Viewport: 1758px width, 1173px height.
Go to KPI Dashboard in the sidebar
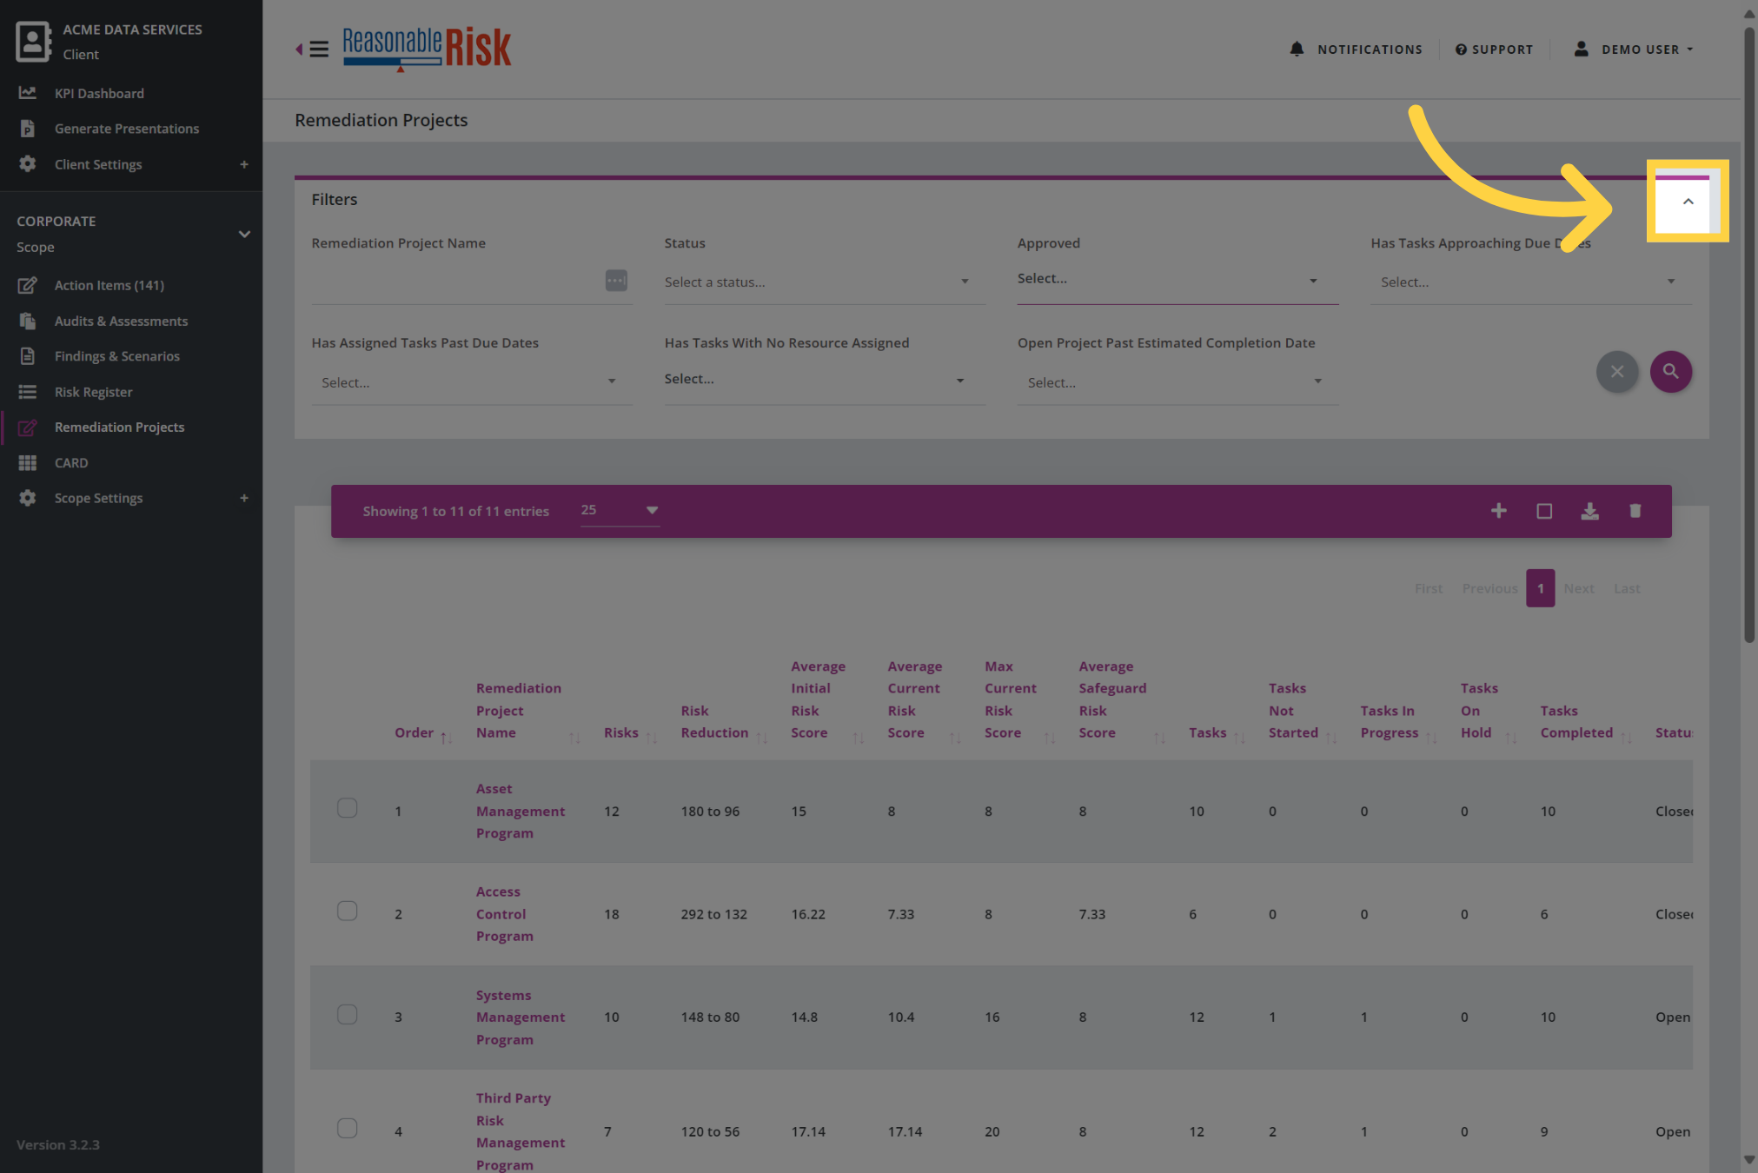click(x=99, y=93)
